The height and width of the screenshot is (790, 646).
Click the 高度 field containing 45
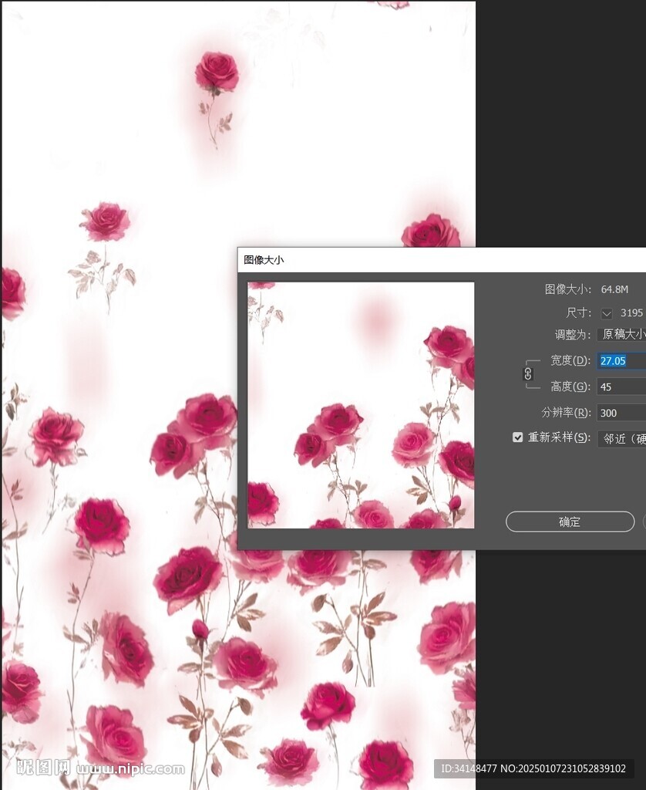pos(621,387)
